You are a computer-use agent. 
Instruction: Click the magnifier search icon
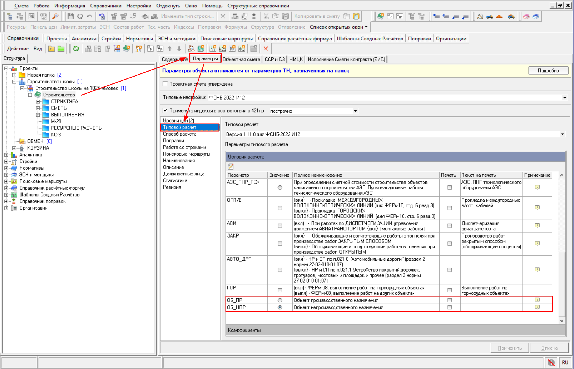tap(55, 16)
